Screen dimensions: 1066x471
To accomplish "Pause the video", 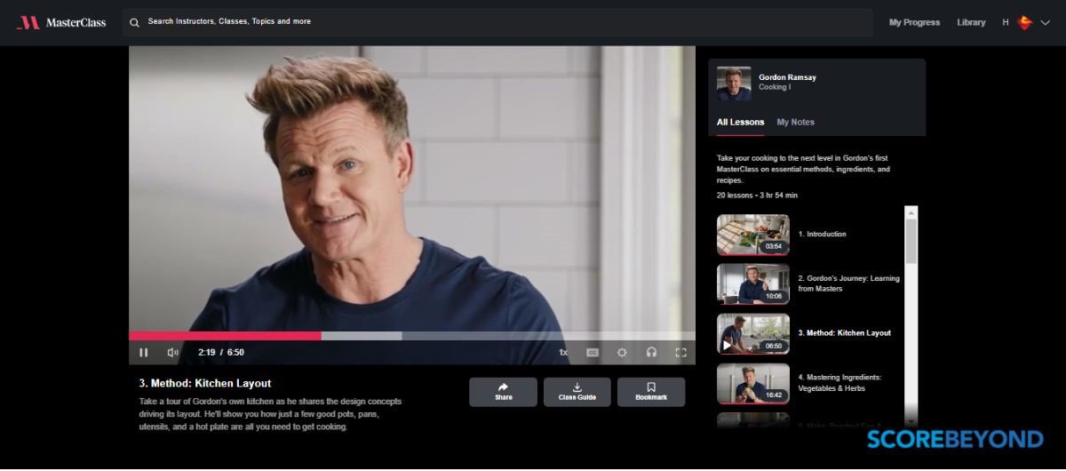I will 144,353.
